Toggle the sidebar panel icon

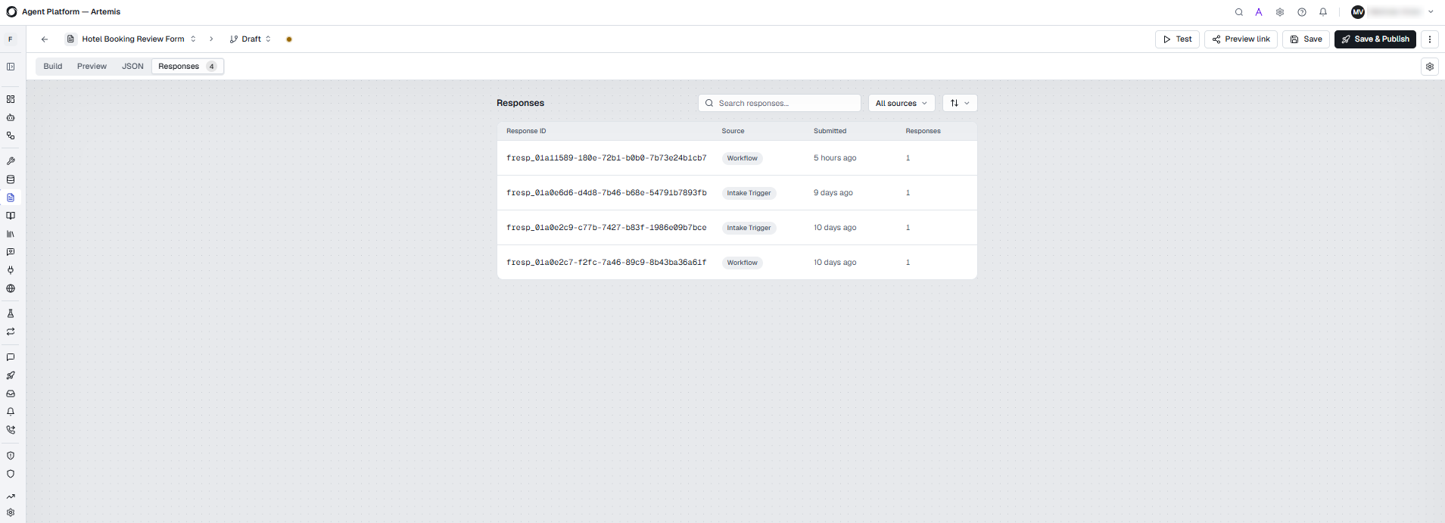[x=11, y=67]
